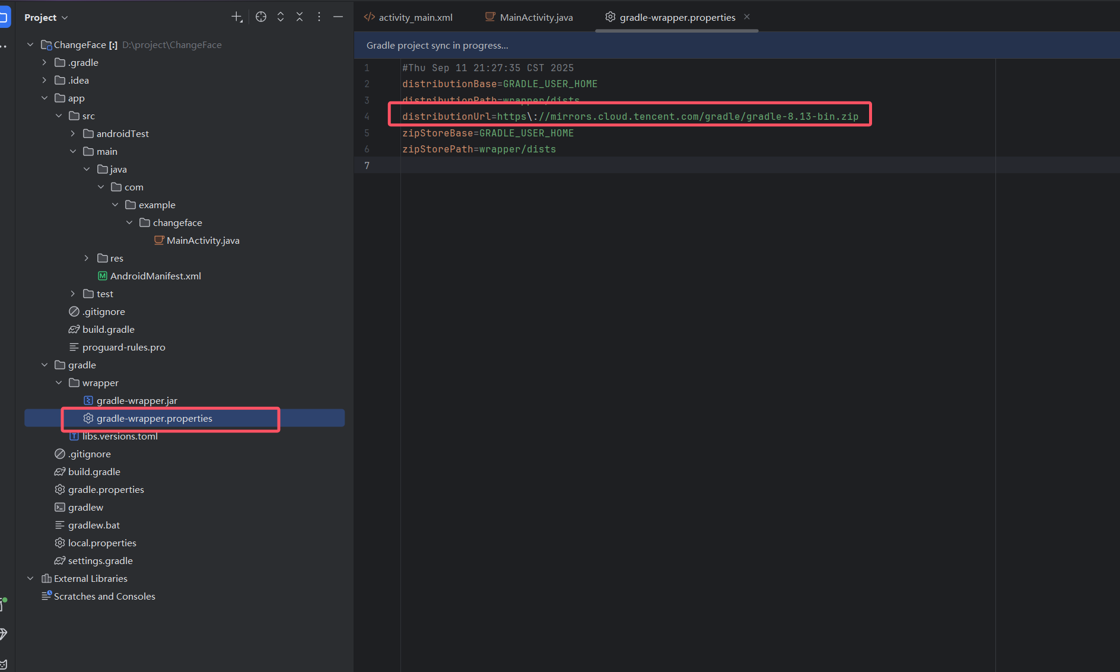This screenshot has width=1120, height=672.
Task: Click line number 7 in the gutter
Action: tap(367, 165)
